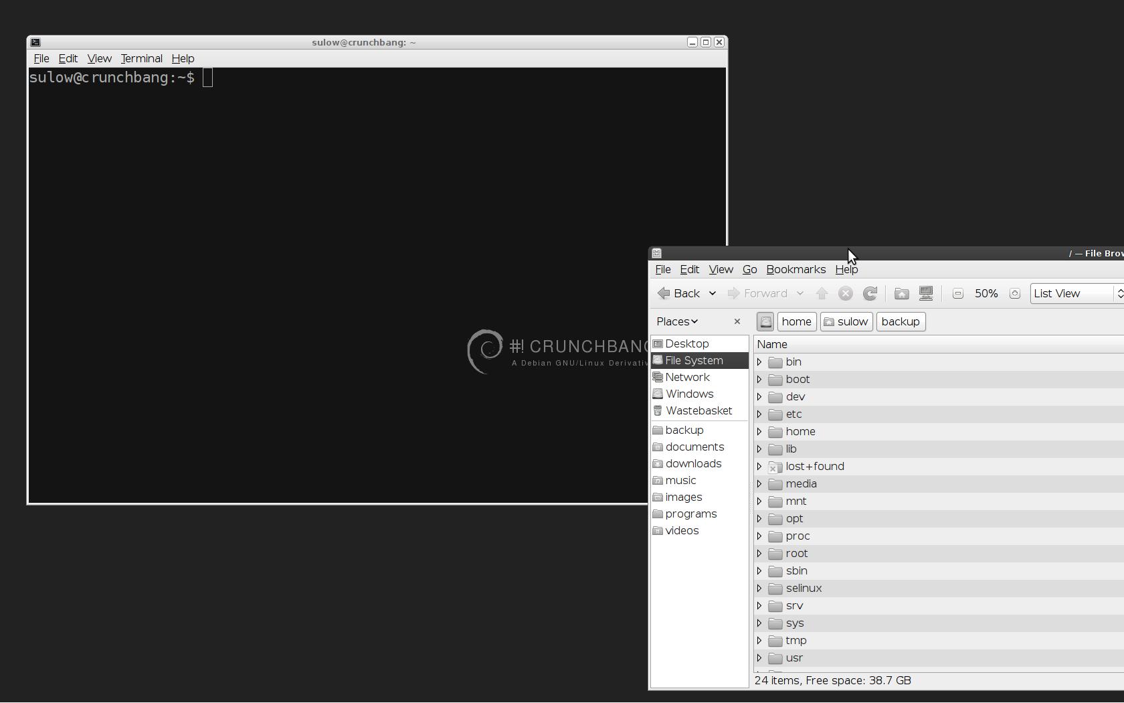Image resolution: width=1124 pixels, height=703 pixels.
Task: Click the terminal window menu icon in titlebar
Action: coord(35,42)
